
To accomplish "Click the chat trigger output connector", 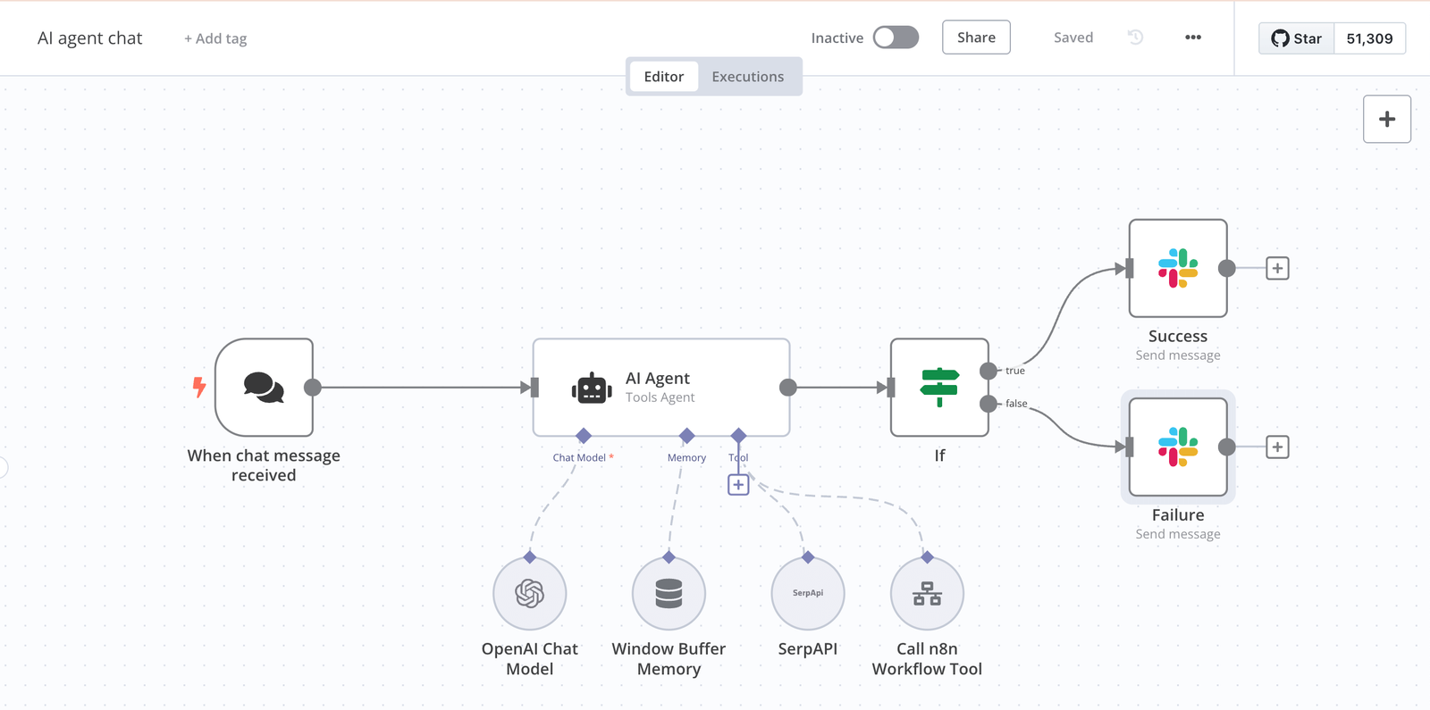I will [313, 388].
